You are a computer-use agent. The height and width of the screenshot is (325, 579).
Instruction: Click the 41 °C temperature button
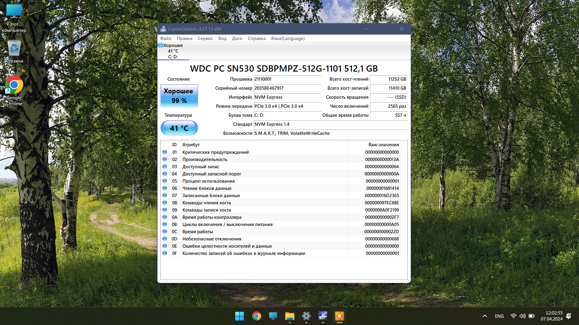(179, 128)
